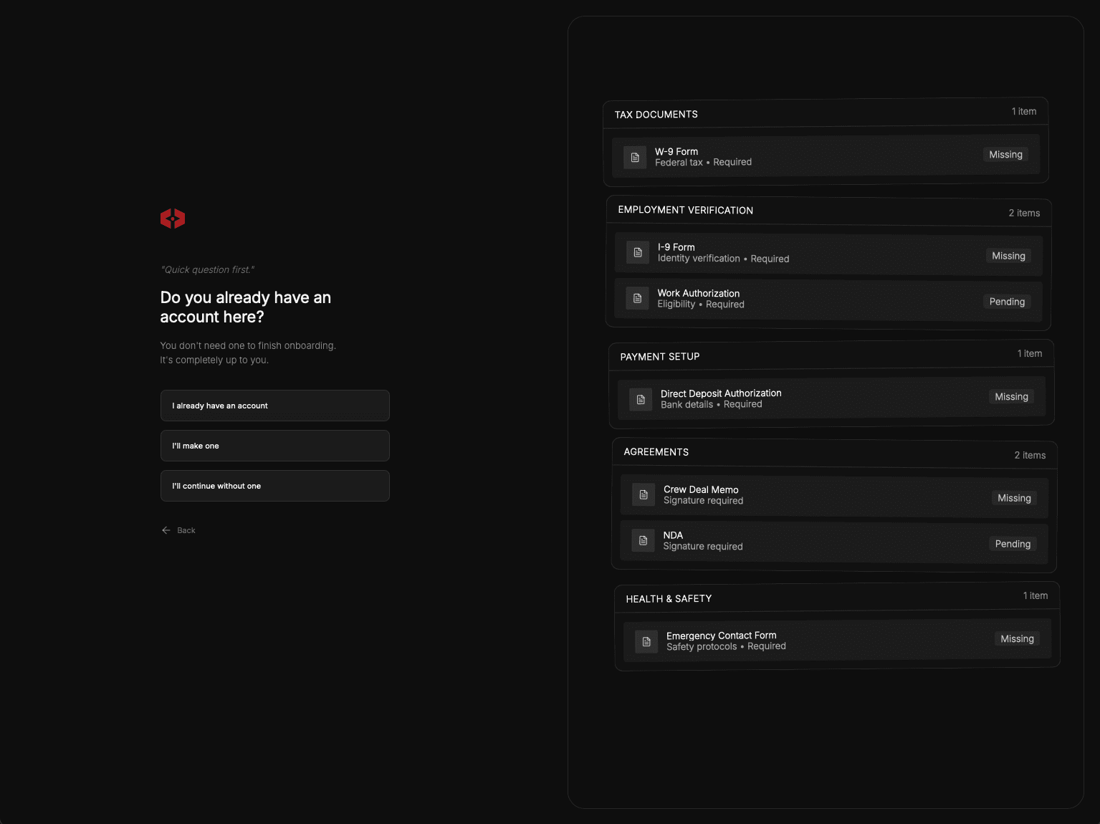Click the Missing badge on Direct Deposit Authorization

1011,397
